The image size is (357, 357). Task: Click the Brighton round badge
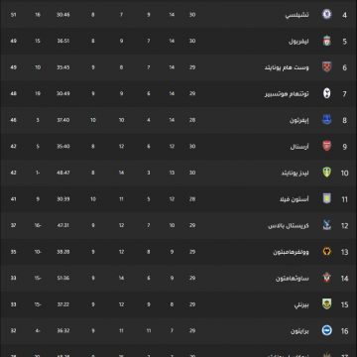pyautogui.click(x=326, y=330)
